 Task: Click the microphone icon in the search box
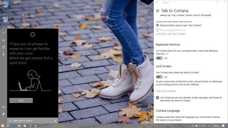(55, 120)
